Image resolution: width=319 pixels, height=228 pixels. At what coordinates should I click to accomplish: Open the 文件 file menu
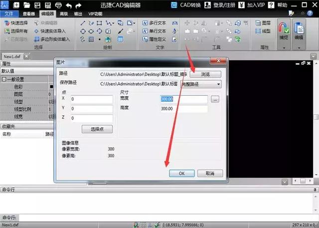point(9,13)
